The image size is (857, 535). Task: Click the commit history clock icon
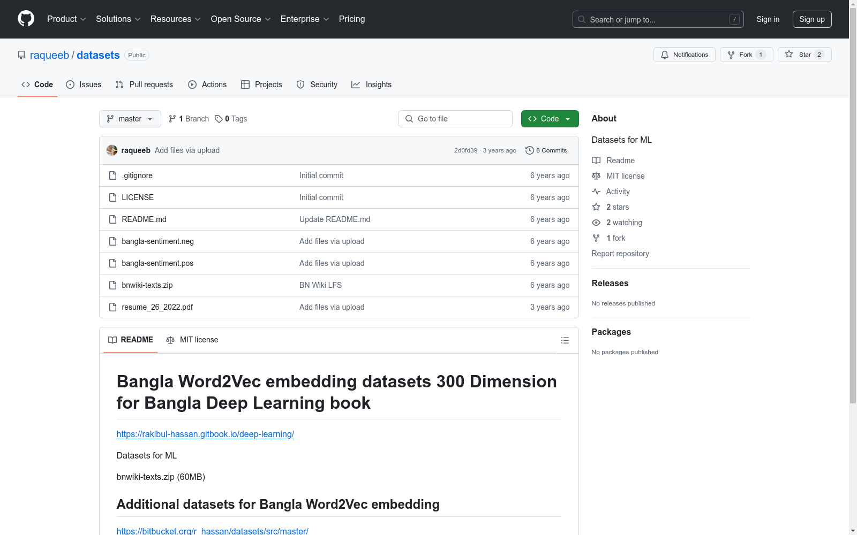tap(530, 150)
